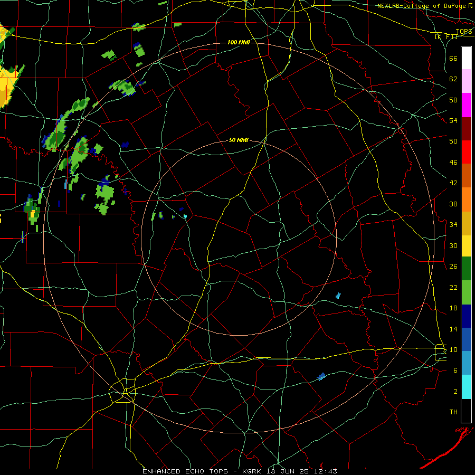Select the light orange legend swatch
Screen dimensions: 475x475
coord(466,199)
